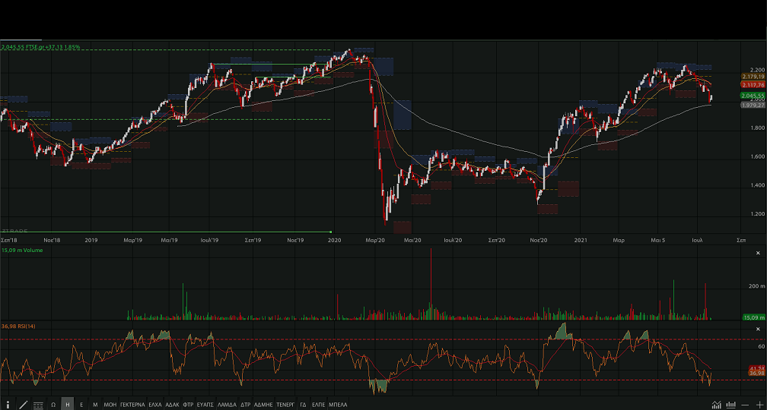Click the green 2.045,55 price tag
Screen dimensions: 767x410
[751, 96]
